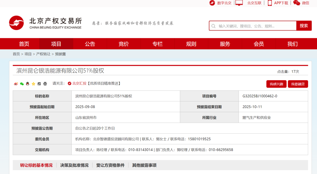Click the industry value 燃气生产和供应业
Screen dimensions: 317x174
coord(257,117)
